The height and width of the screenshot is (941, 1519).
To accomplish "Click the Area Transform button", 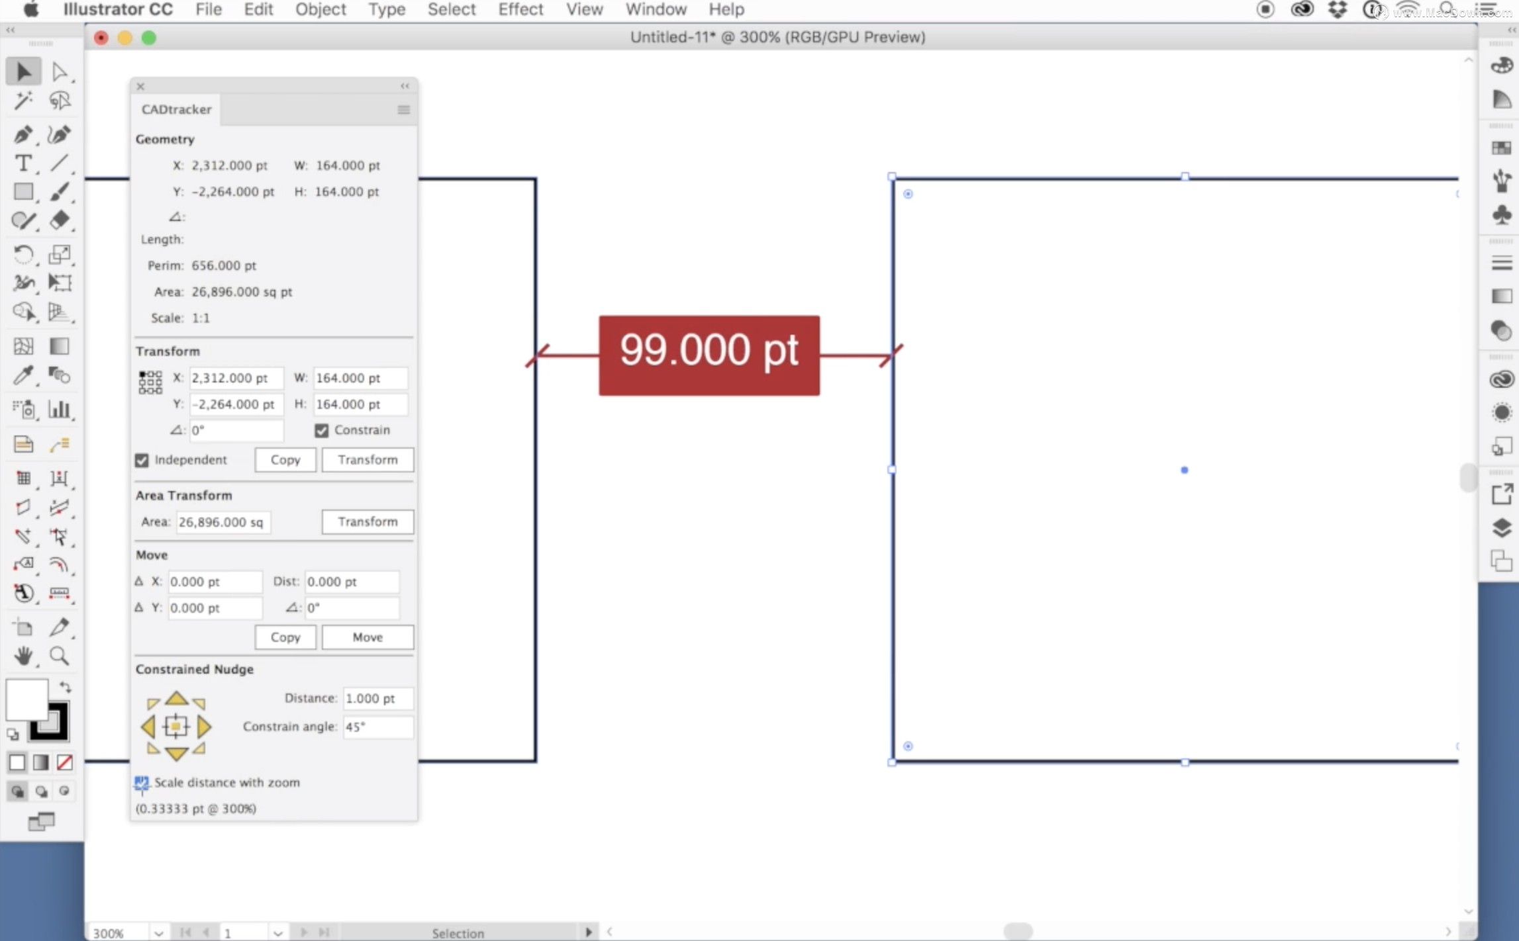I will click(367, 521).
